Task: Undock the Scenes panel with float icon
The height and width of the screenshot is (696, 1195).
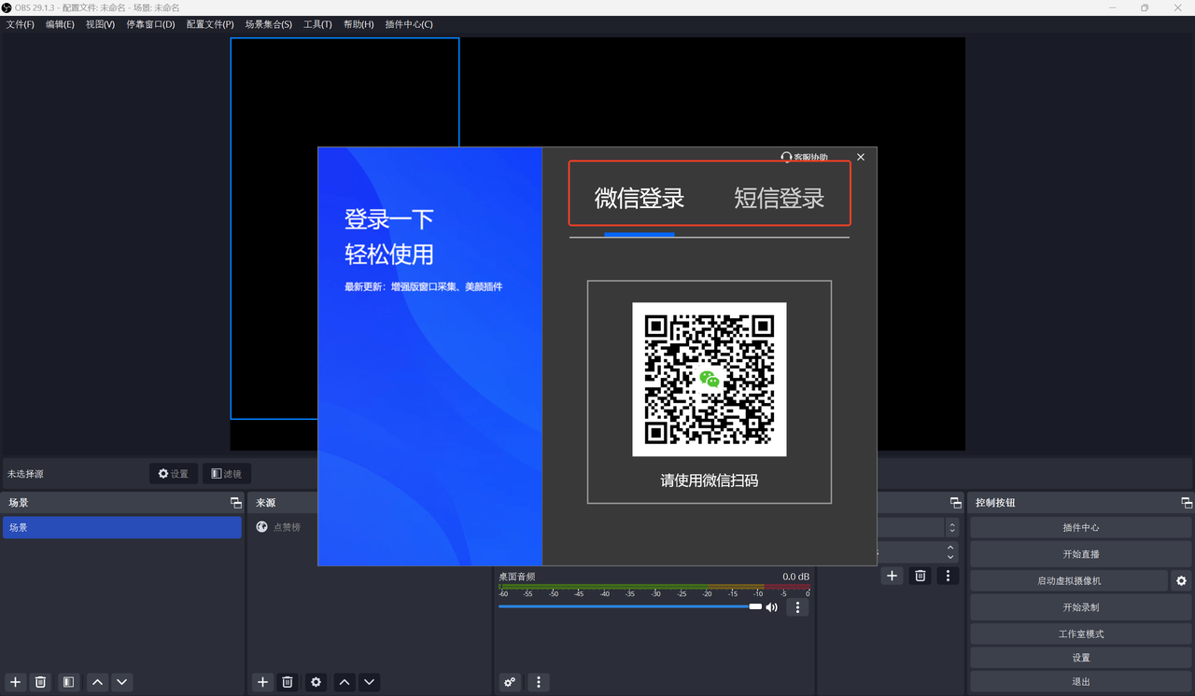Action: (235, 503)
